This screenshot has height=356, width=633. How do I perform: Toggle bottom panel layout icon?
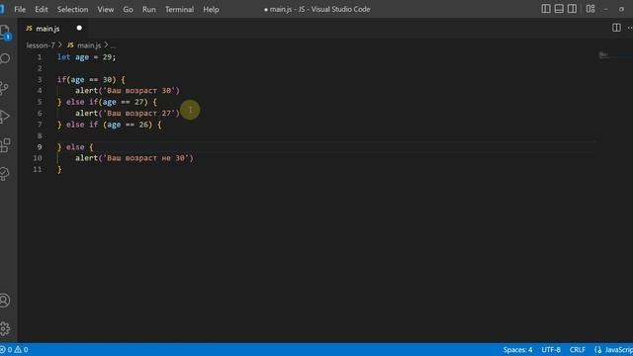coord(559,9)
